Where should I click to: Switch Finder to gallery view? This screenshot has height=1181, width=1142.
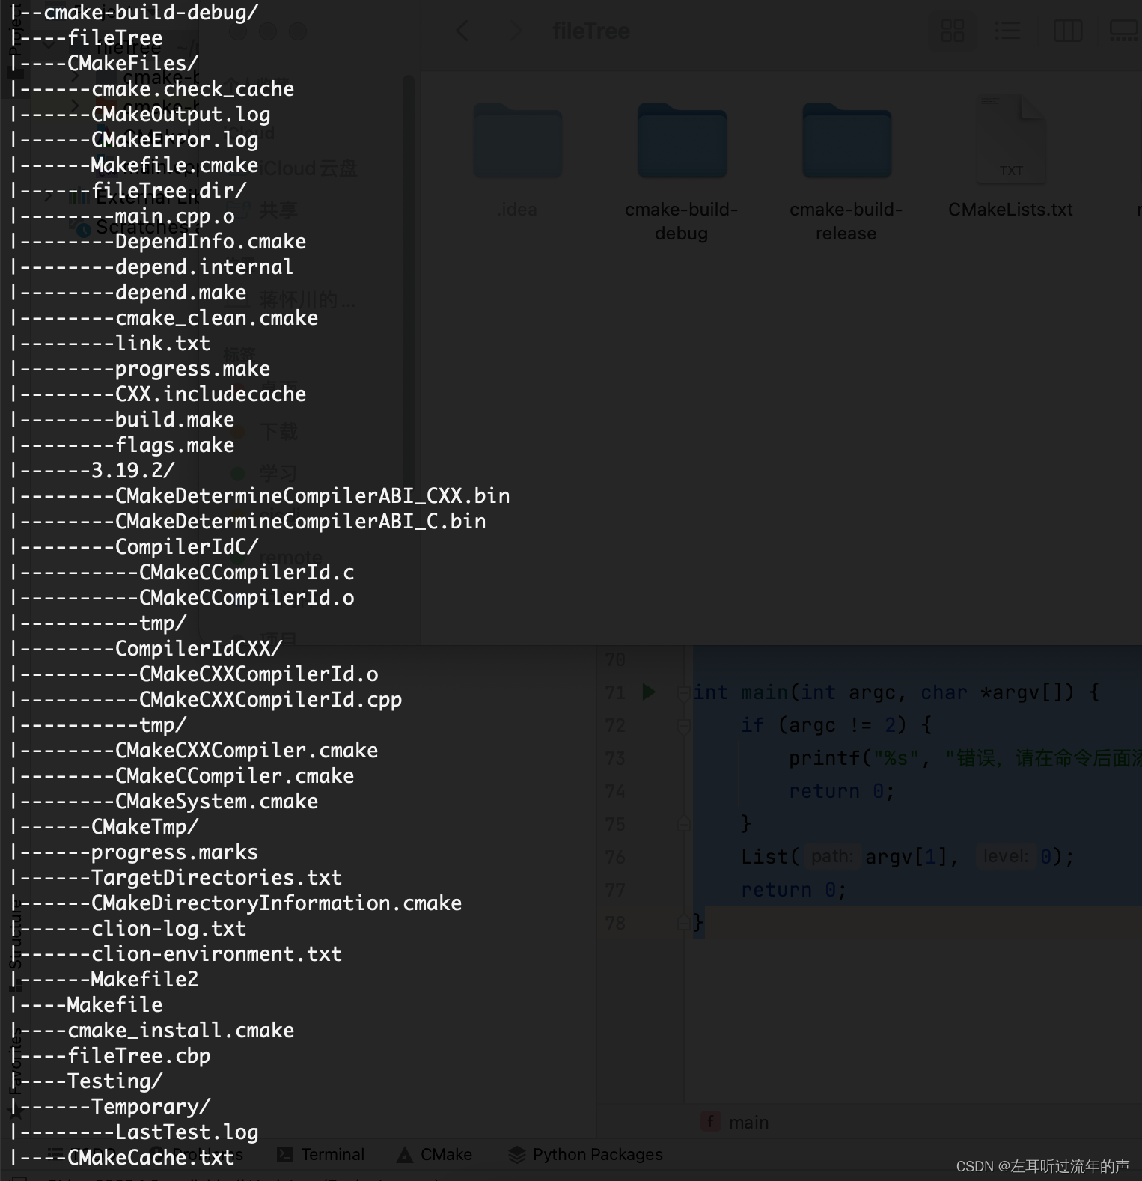pyautogui.click(x=1124, y=31)
